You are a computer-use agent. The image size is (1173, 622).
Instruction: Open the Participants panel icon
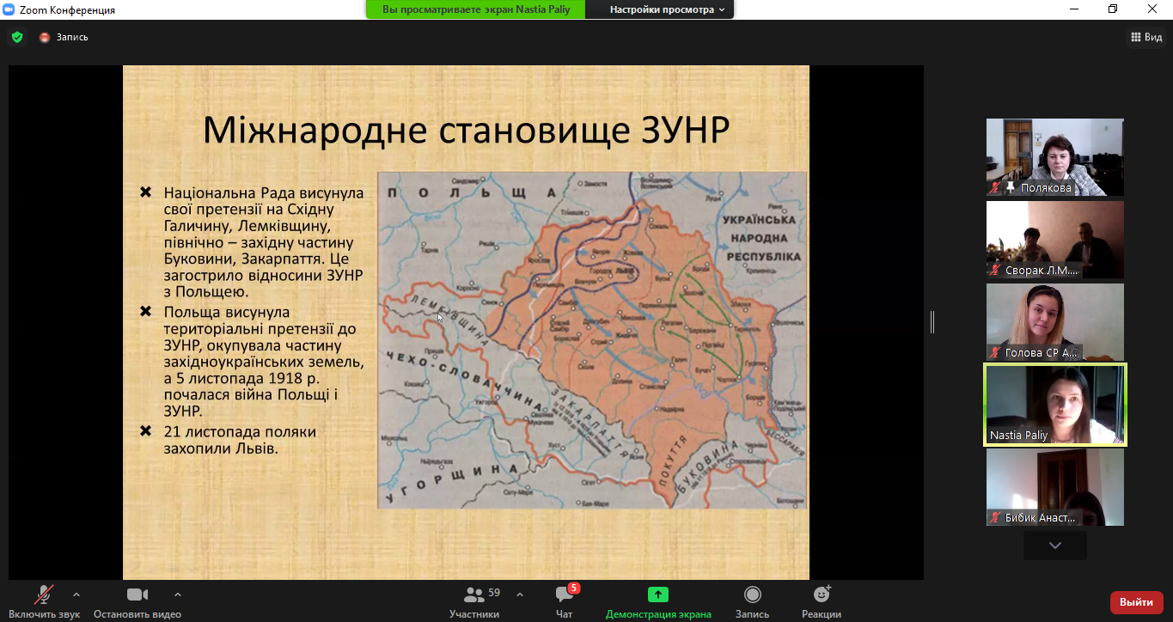pos(473,595)
